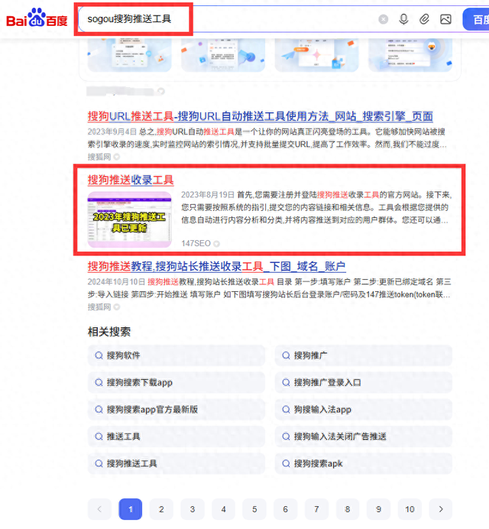
Task: Click the Baidu logo
Action: pyautogui.click(x=37, y=18)
